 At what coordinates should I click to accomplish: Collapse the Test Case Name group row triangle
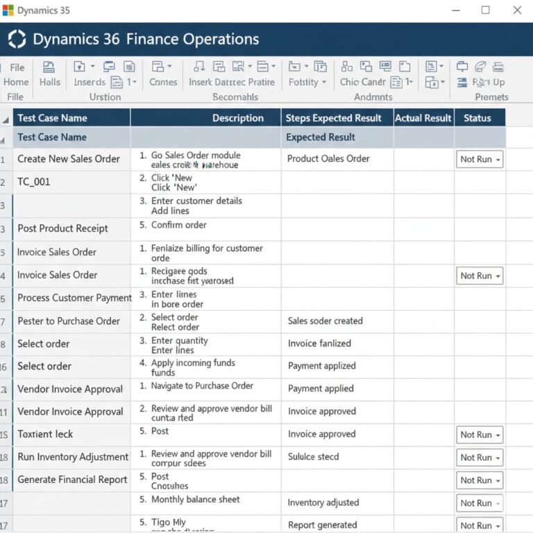tap(3, 140)
